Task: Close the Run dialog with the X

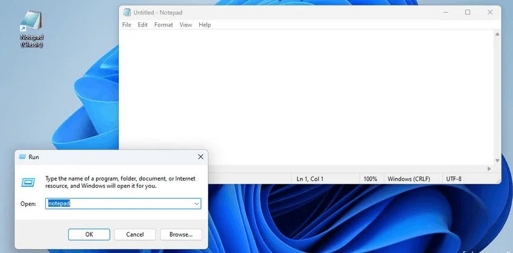Action: (200, 157)
